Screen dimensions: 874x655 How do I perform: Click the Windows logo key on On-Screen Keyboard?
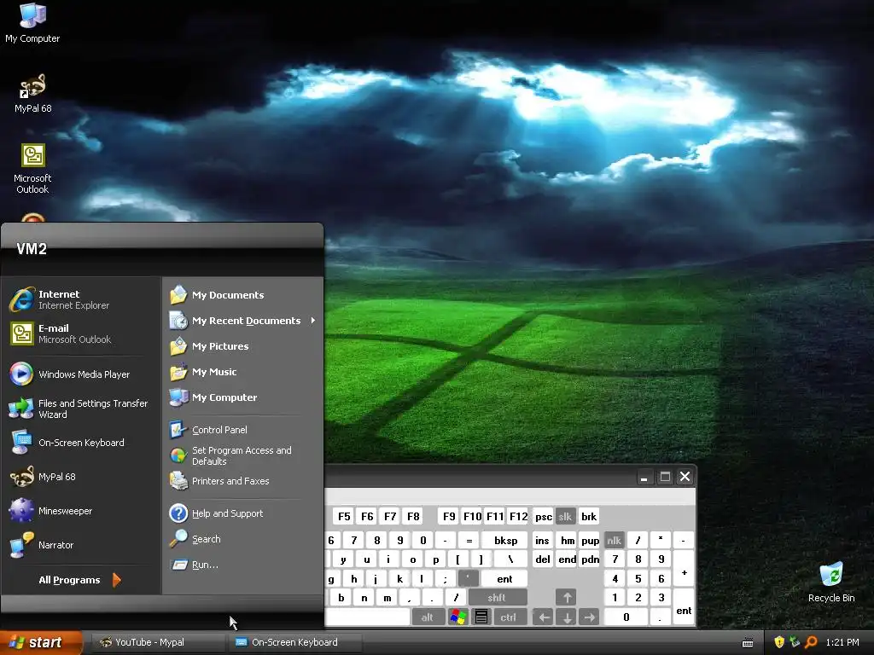point(457,617)
